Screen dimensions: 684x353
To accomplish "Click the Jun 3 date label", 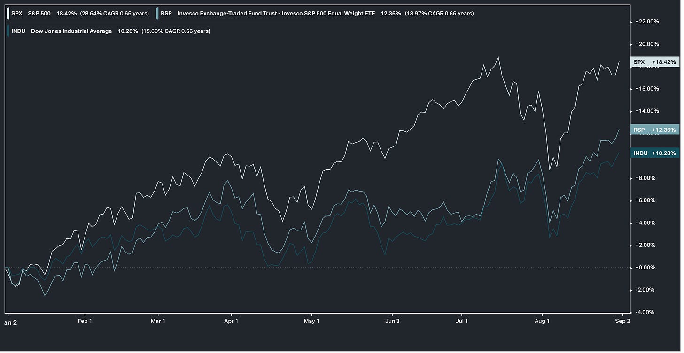I will (x=391, y=321).
